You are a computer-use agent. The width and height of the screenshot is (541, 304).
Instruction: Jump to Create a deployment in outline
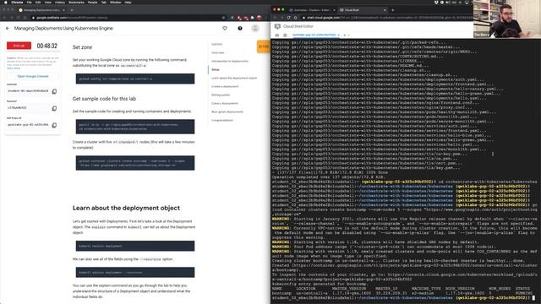pyautogui.click(x=225, y=86)
